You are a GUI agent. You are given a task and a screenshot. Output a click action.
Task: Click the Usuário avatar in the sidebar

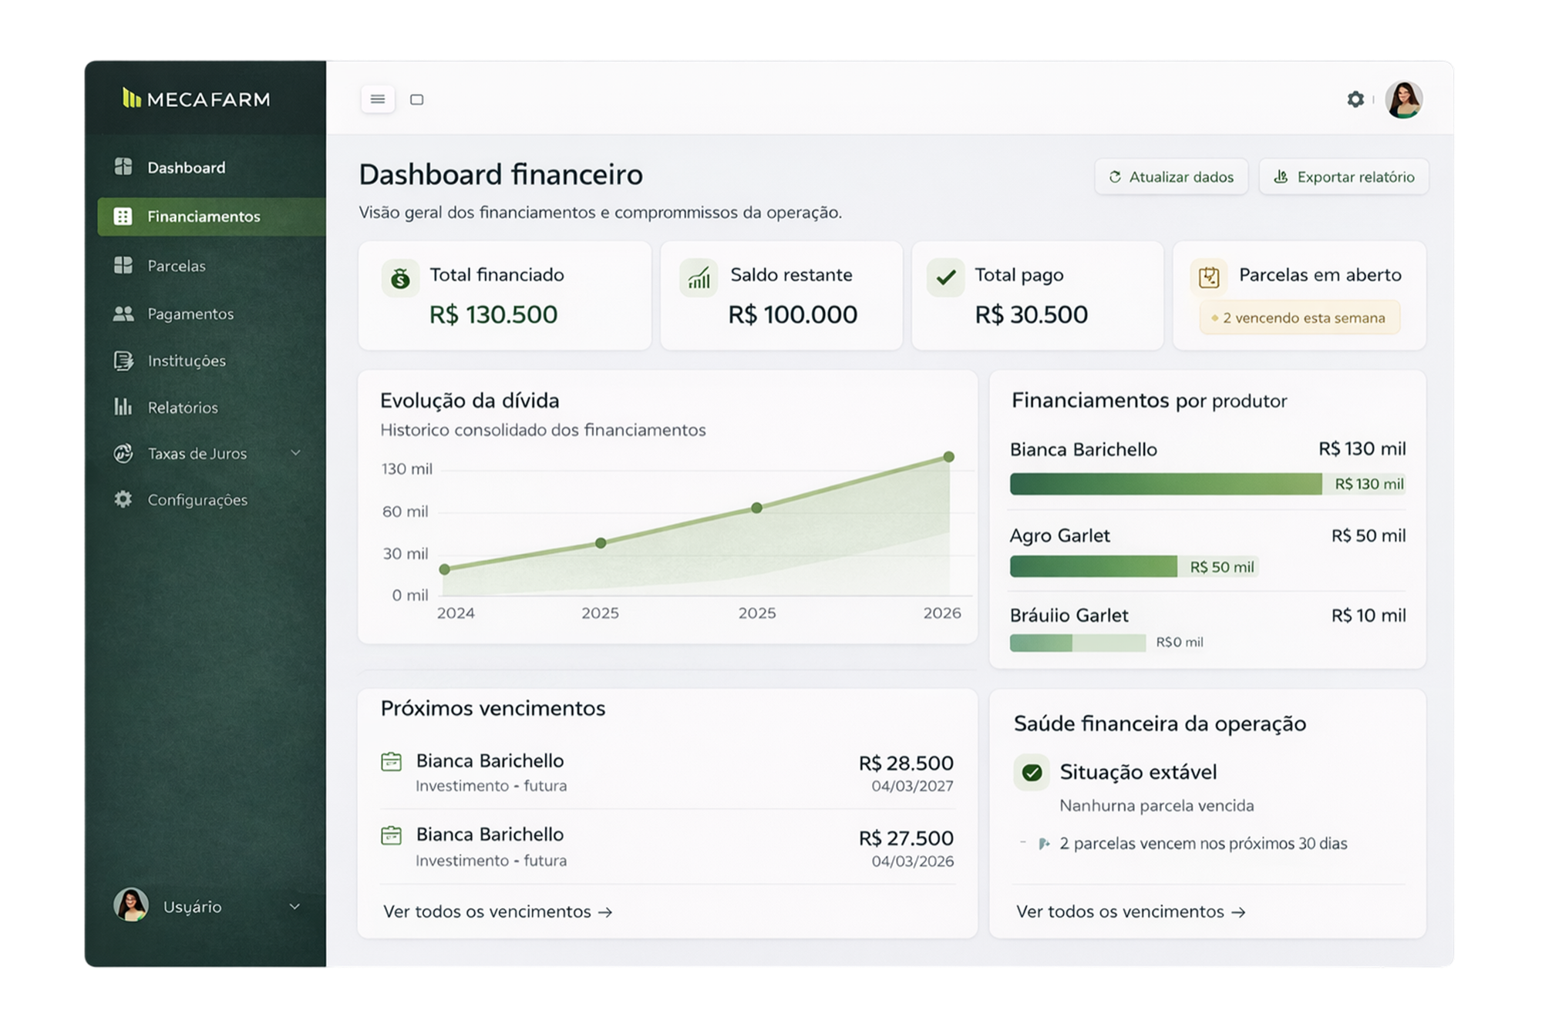pyautogui.click(x=131, y=904)
